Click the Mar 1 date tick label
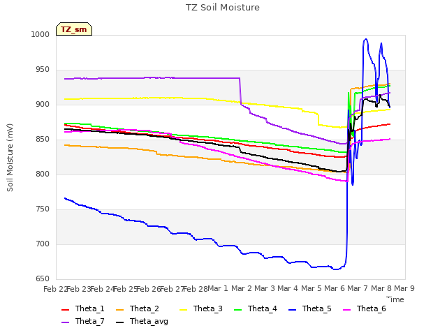Screen dimensions: 447x335 218,288
